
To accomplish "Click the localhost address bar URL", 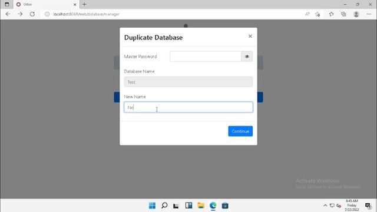I will point(87,14).
